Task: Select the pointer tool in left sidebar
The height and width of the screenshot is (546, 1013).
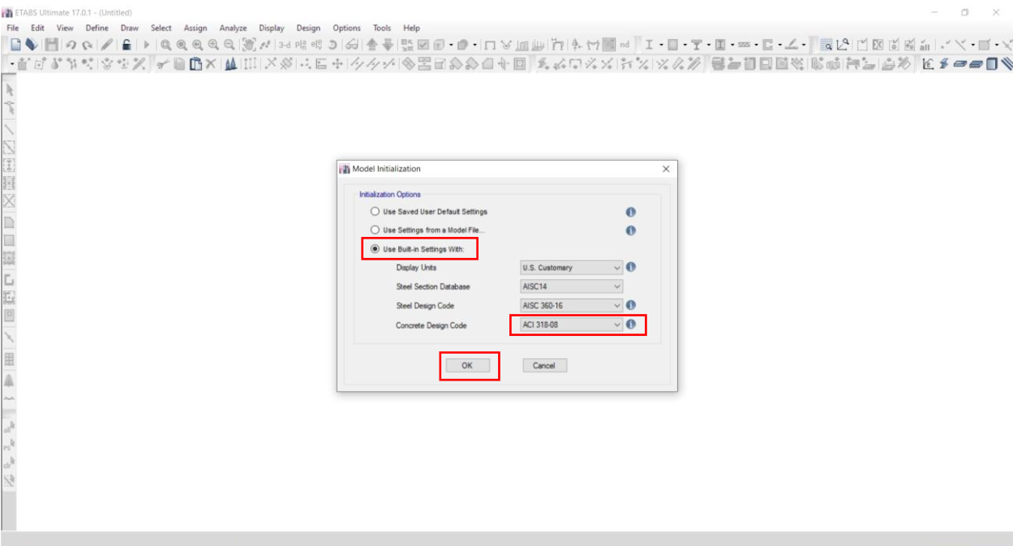Action: (9, 88)
